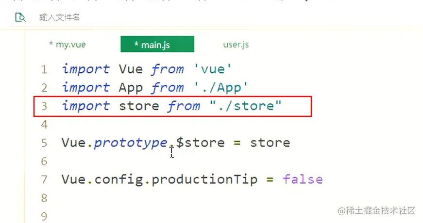Place cursor on the './App' string
423x223 pixels.
[221, 88]
